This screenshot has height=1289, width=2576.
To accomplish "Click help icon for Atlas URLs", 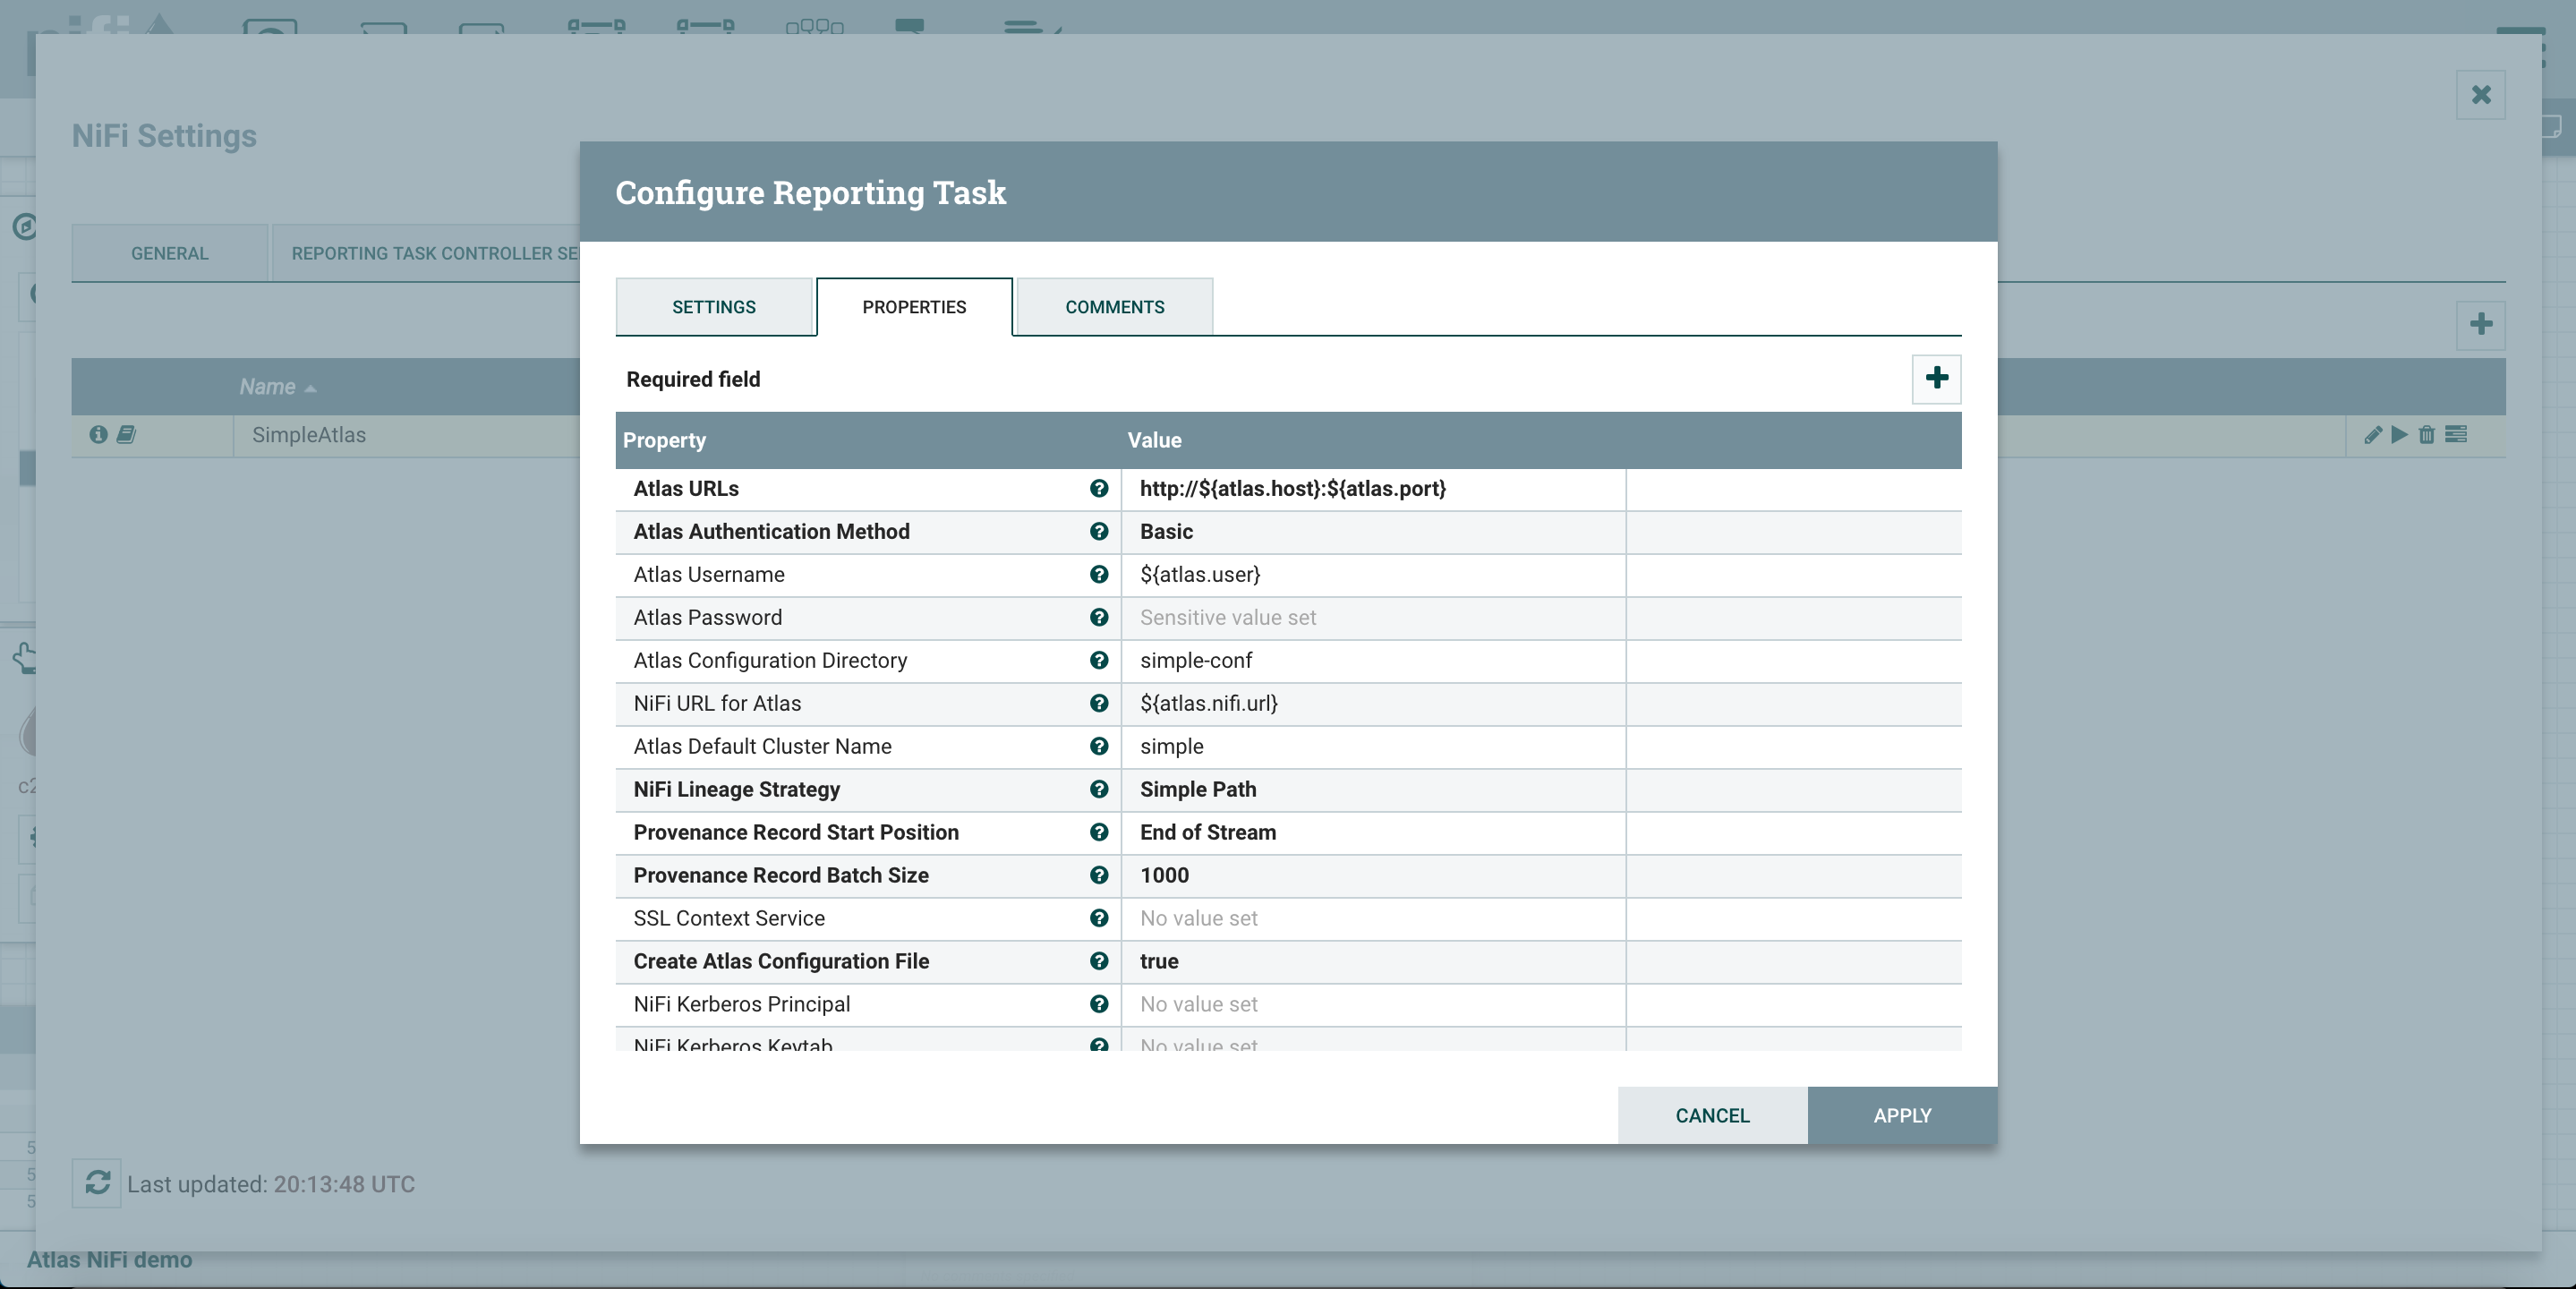I will [x=1098, y=488].
